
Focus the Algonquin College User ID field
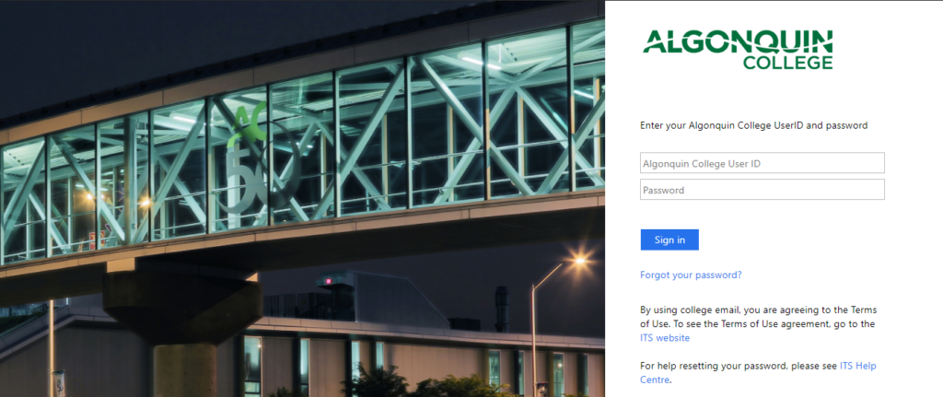762,162
